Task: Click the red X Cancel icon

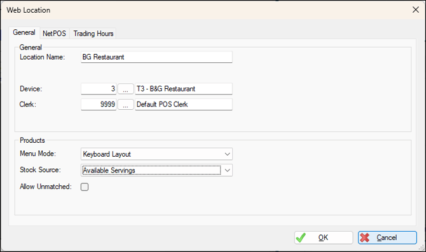Action: (364, 237)
